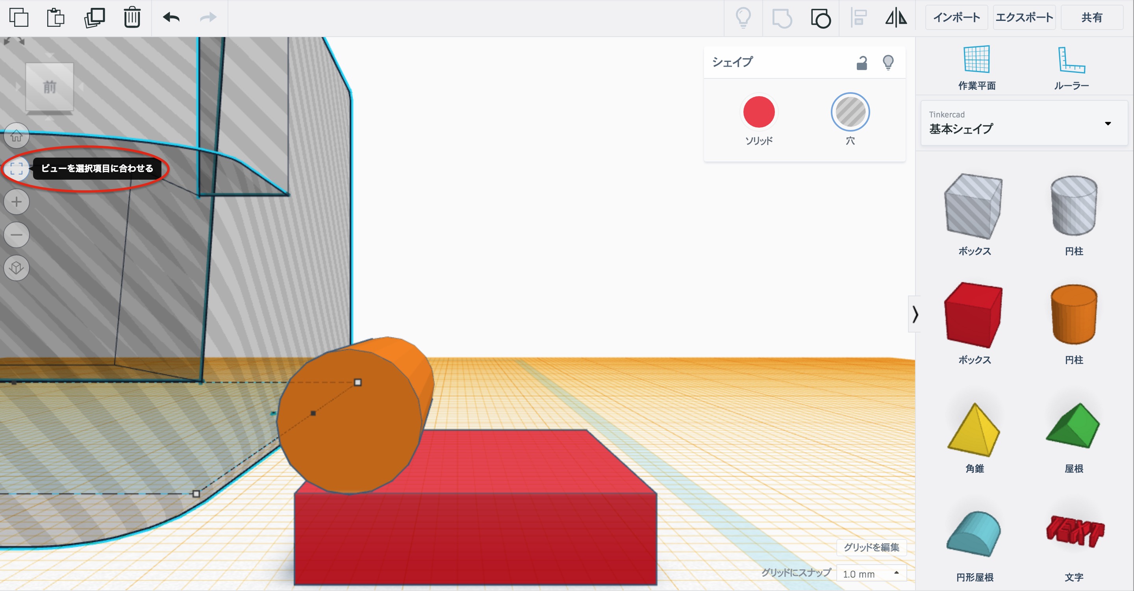Open the snap grid 1.0 mm dropdown

(x=871, y=573)
